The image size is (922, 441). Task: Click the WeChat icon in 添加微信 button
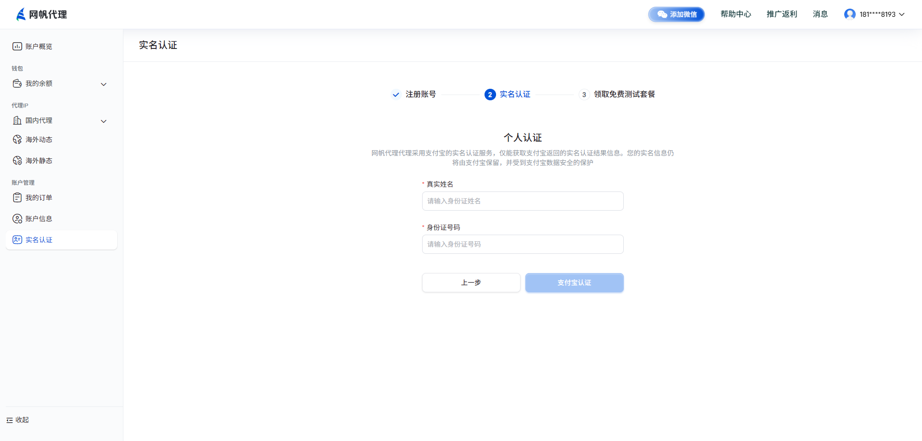pyautogui.click(x=662, y=14)
